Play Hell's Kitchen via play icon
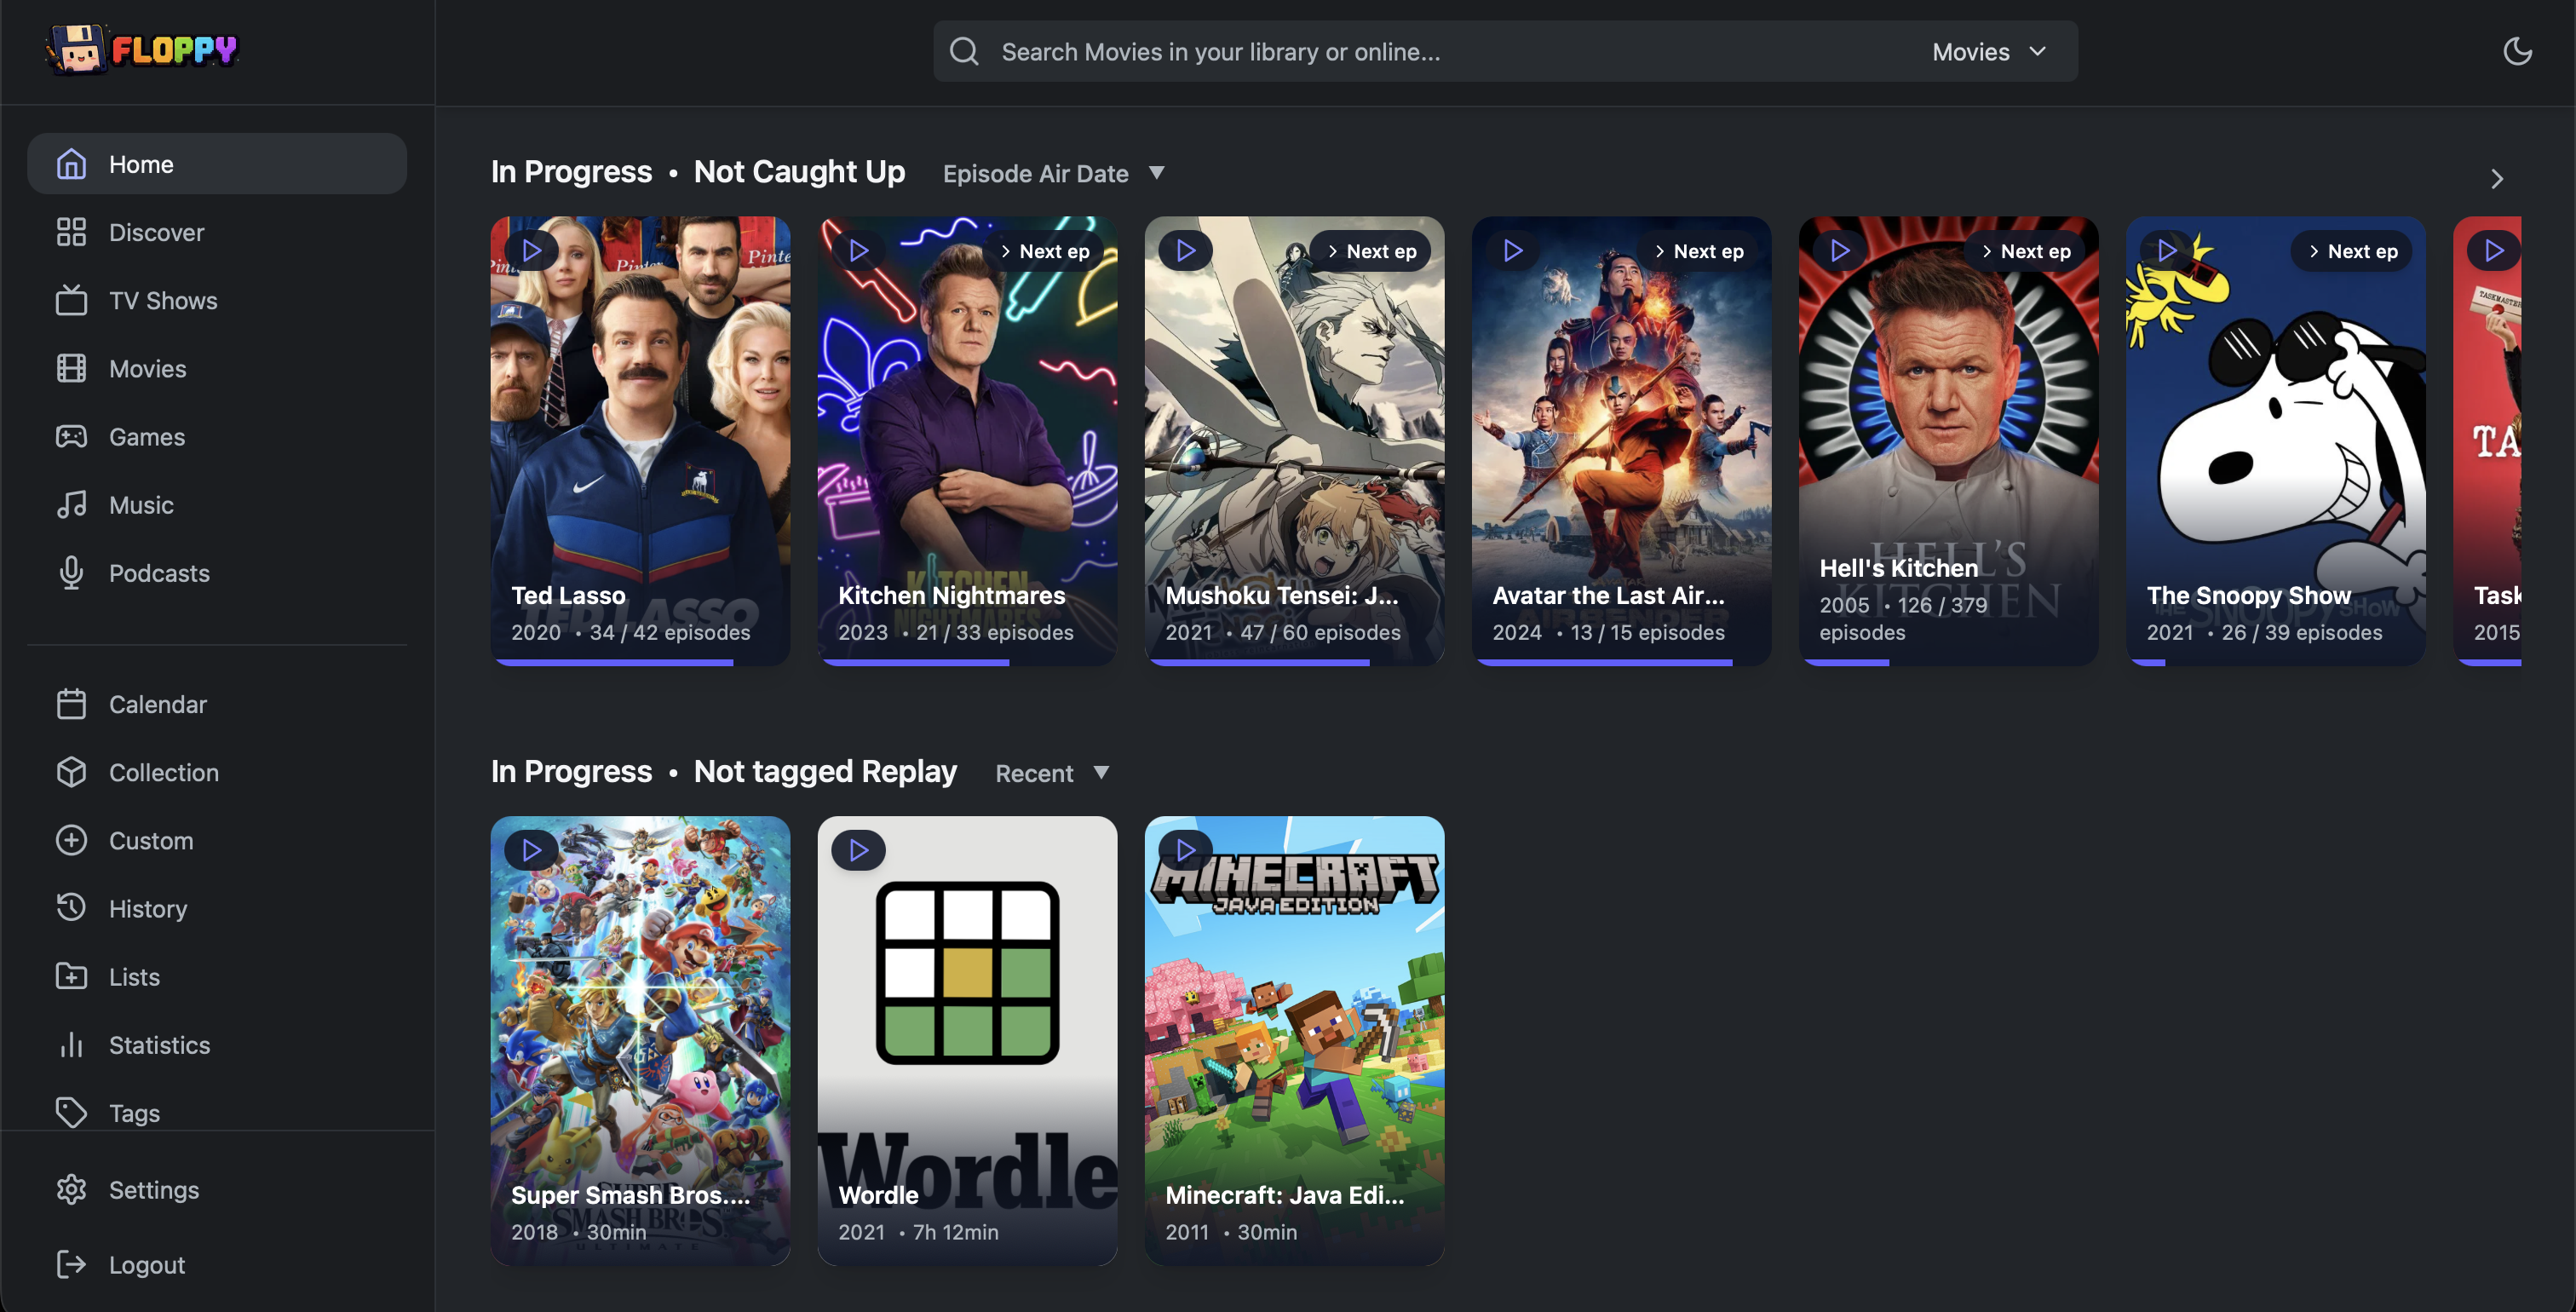Image resolution: width=2576 pixels, height=1312 pixels. pyautogui.click(x=1840, y=250)
